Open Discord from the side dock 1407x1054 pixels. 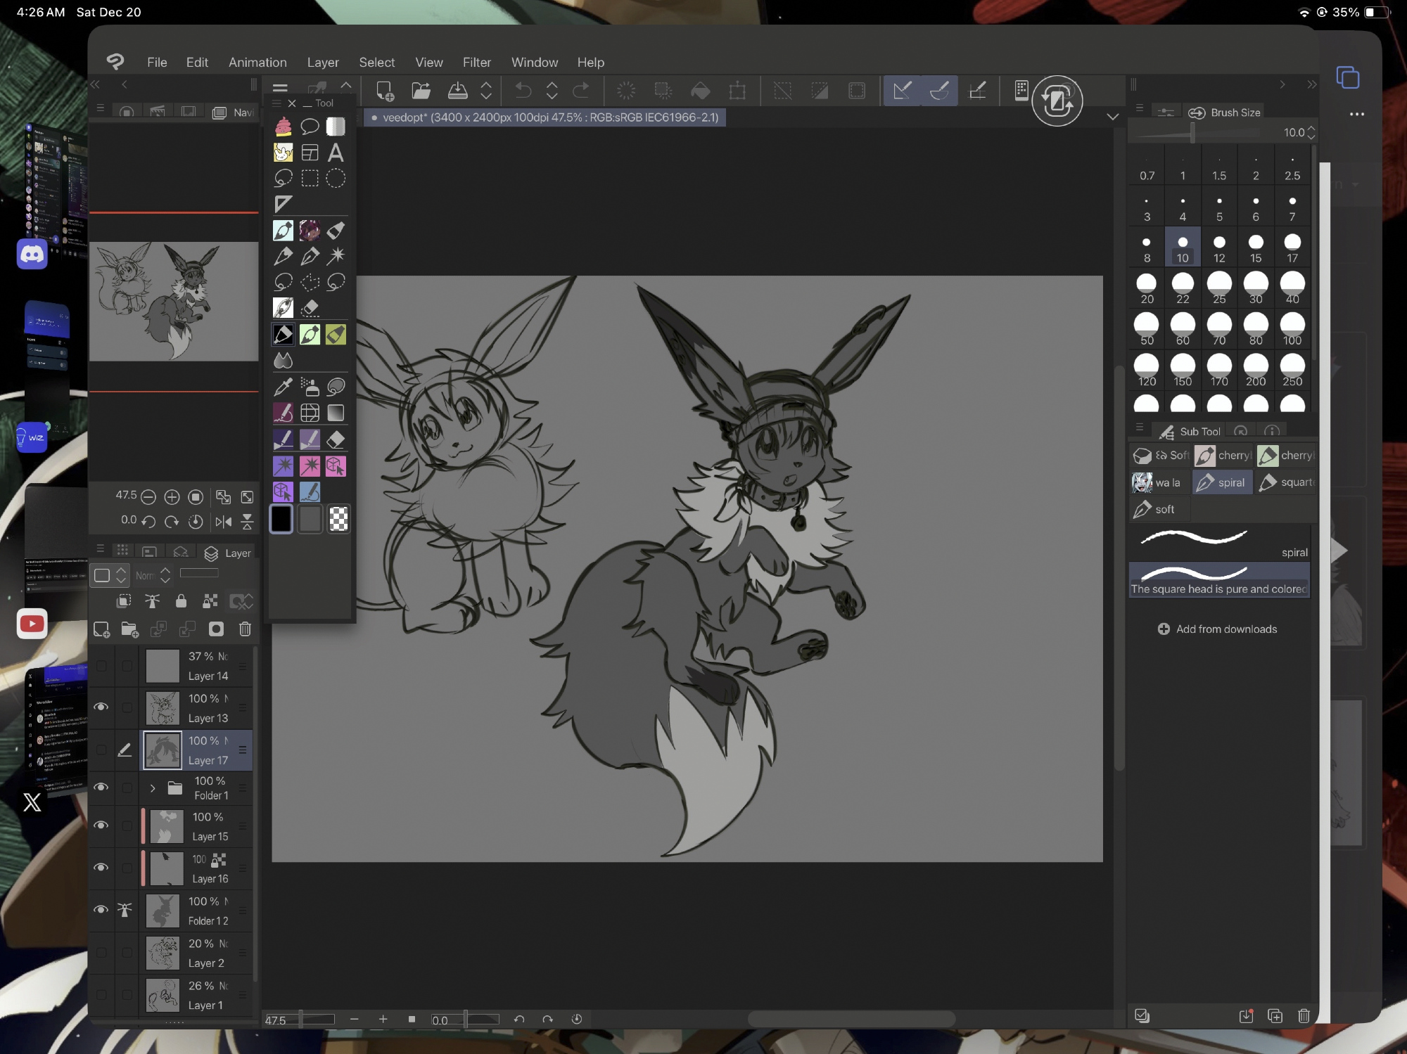pyautogui.click(x=32, y=254)
